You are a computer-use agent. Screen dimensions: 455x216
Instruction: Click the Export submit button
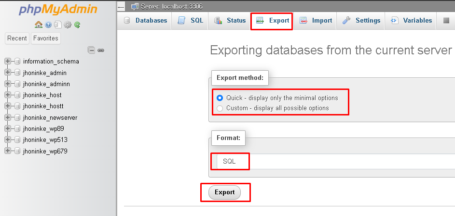click(x=224, y=192)
